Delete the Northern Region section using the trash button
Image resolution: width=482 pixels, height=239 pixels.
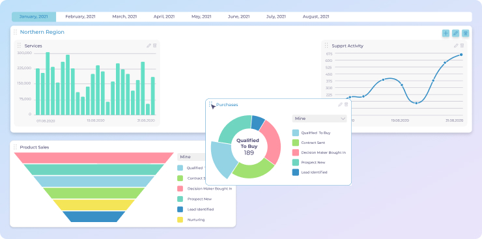pyautogui.click(x=466, y=33)
